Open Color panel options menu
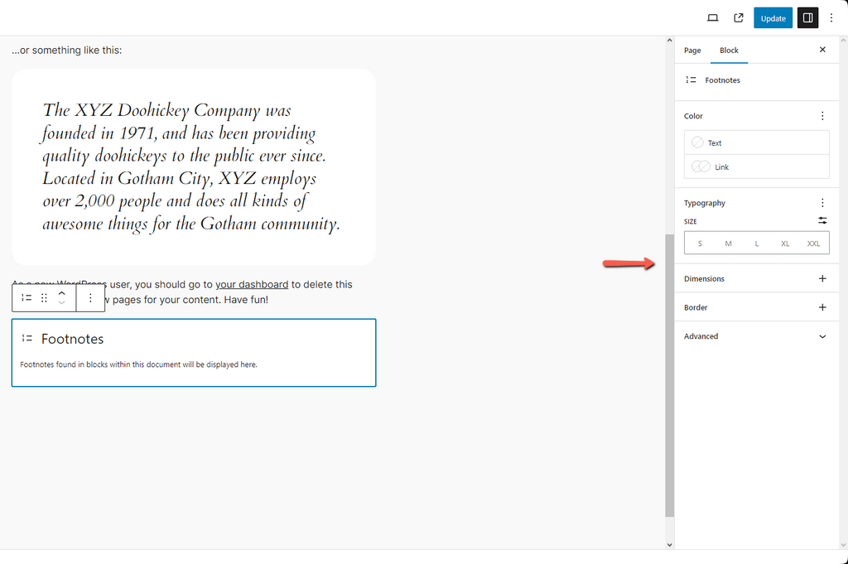Image resolution: width=848 pixels, height=564 pixels. pyautogui.click(x=822, y=116)
